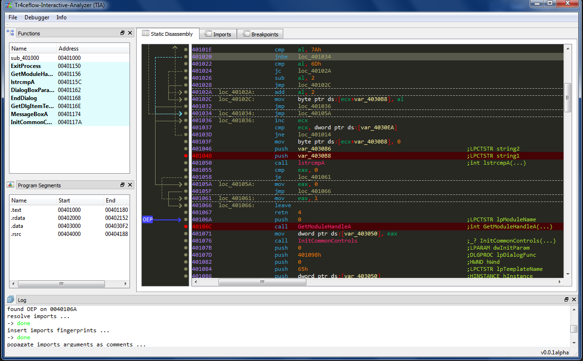Select the .text segment row
583x361 pixels.
[x=70, y=210]
